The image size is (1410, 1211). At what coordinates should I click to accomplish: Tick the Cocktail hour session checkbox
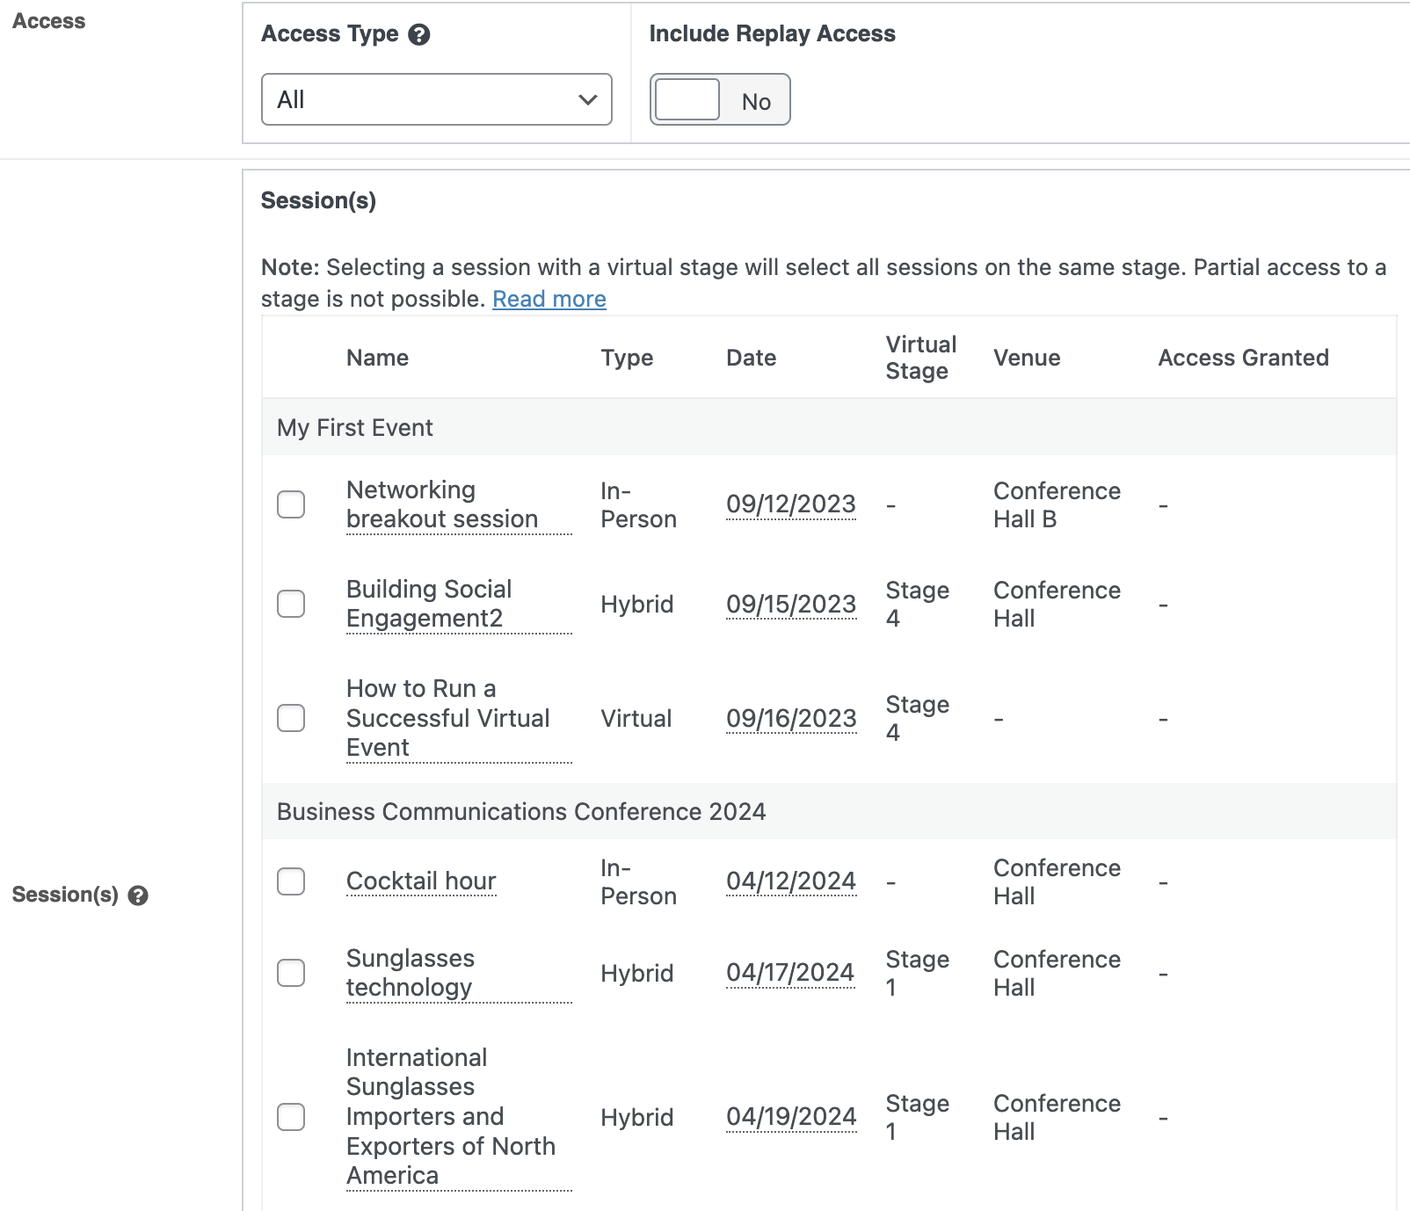(291, 881)
